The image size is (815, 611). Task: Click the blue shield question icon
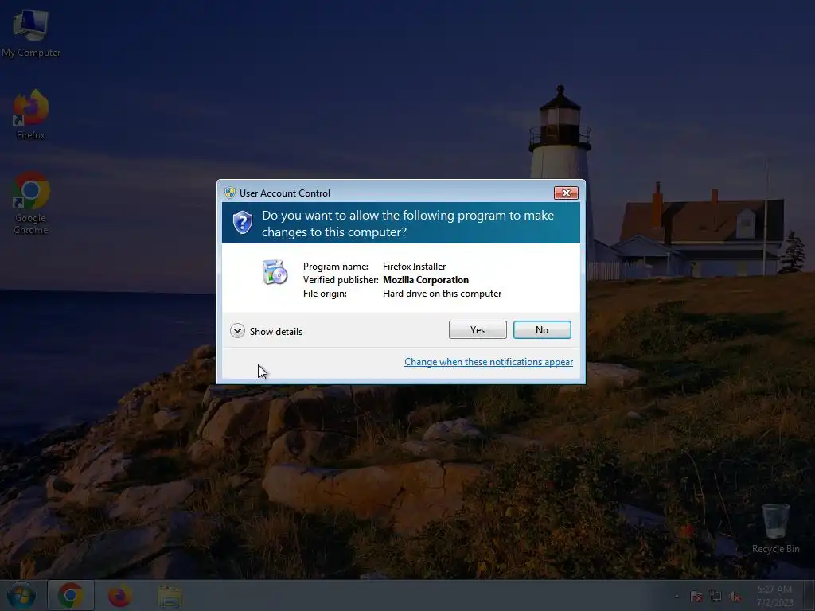coord(242,223)
